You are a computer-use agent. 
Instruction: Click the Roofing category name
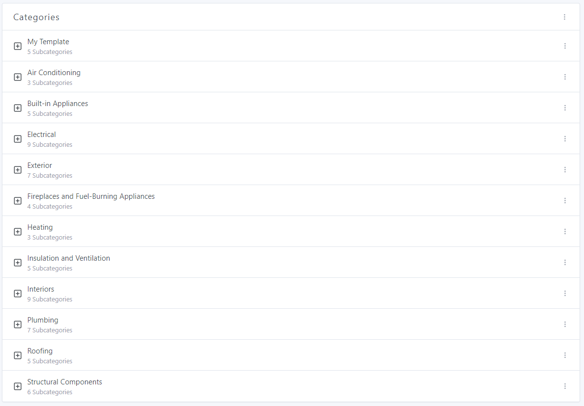point(40,351)
